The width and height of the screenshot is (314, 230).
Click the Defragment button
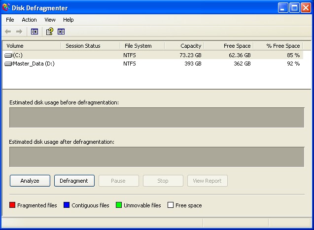[74, 181]
